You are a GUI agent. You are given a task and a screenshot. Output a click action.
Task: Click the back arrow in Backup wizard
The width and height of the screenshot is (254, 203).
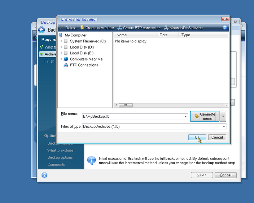[41, 30]
